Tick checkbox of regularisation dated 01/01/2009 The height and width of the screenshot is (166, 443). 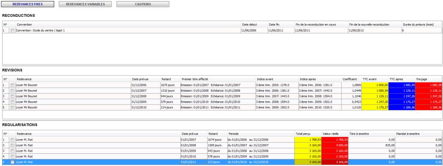coord(12,151)
